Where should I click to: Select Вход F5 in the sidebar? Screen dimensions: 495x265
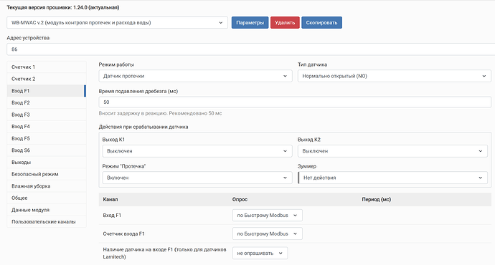point(47,139)
